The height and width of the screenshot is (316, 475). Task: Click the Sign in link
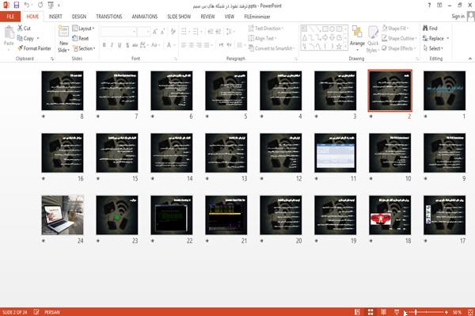click(458, 17)
